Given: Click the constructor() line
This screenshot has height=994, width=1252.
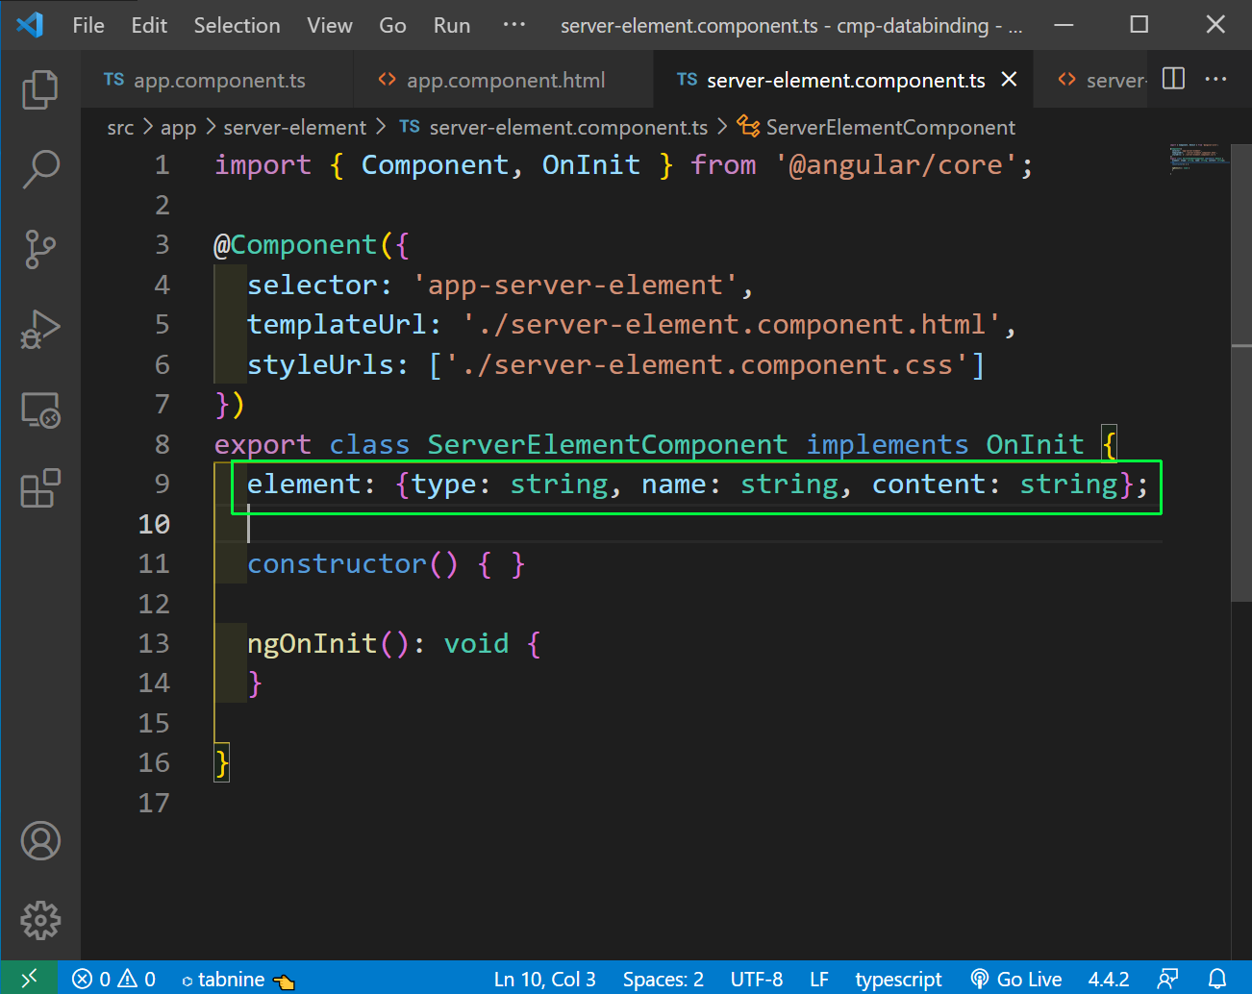Looking at the screenshot, I should 387,564.
